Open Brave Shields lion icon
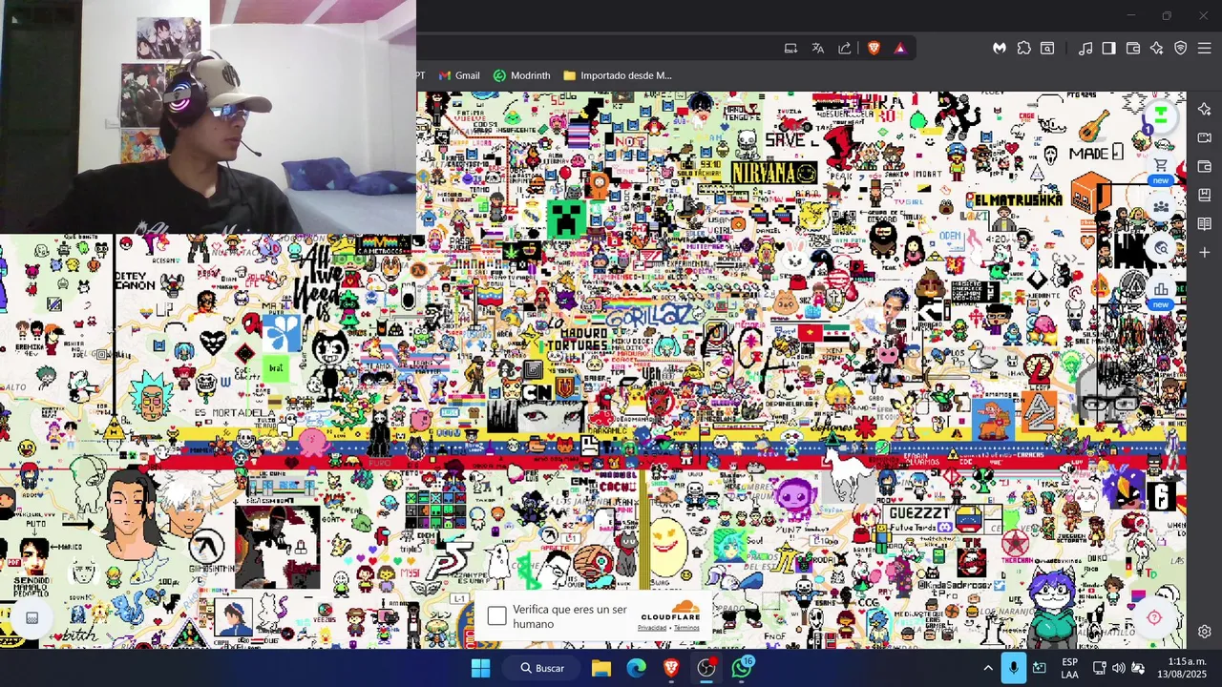This screenshot has height=687, width=1222. coord(874,49)
